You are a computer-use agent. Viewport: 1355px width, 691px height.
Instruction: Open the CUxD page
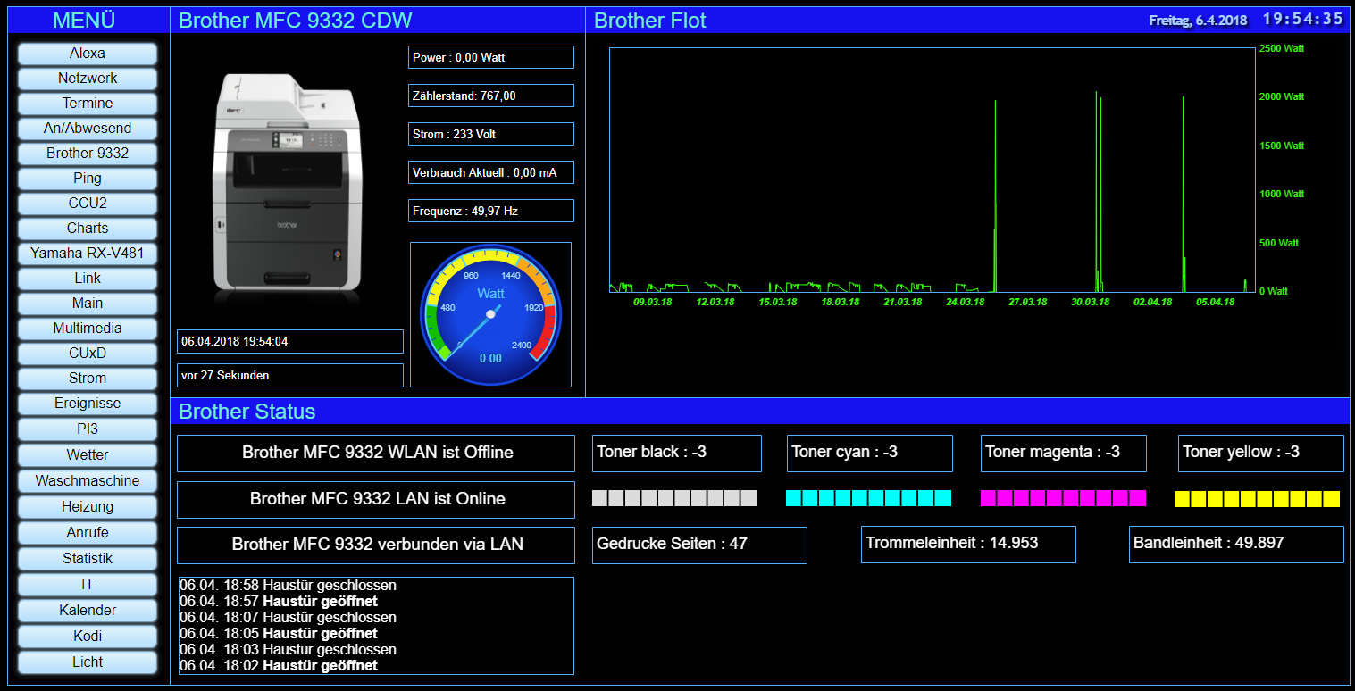(x=88, y=354)
